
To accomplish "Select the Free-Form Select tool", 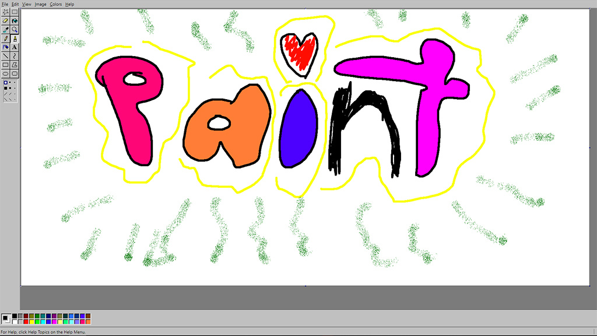I will [5, 12].
